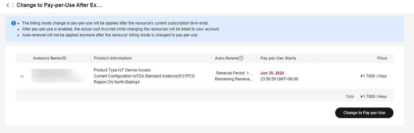Click the page title Change to Pay-per-Use
The image size is (414, 133).
(59, 5)
